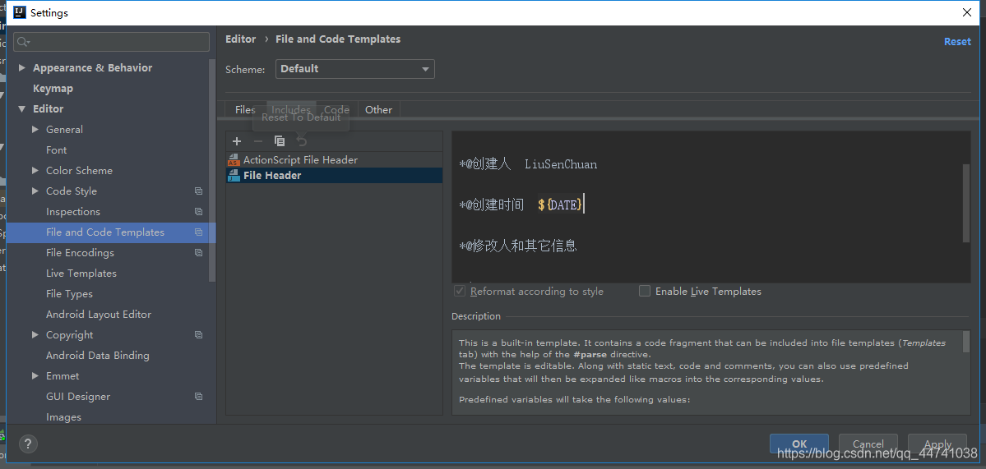986x469 pixels.
Task: Expand the Code Style node
Action: 35,191
